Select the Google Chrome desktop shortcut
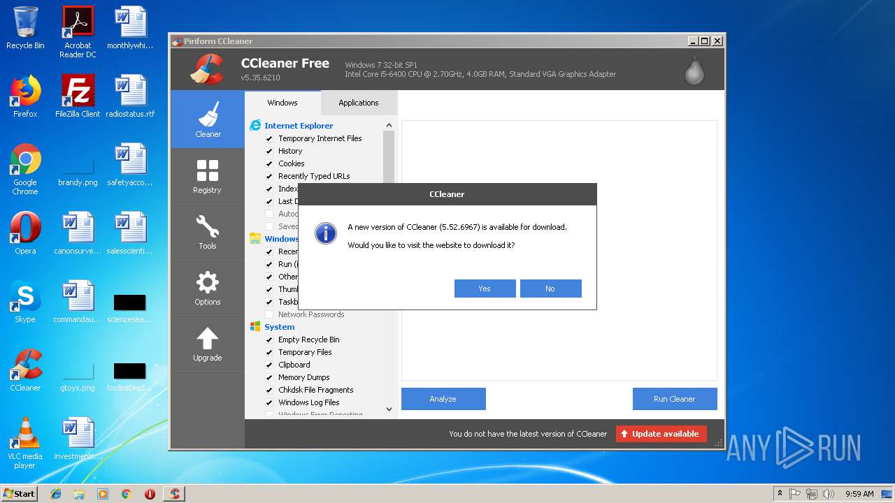The height and width of the screenshot is (503, 895). 25,169
